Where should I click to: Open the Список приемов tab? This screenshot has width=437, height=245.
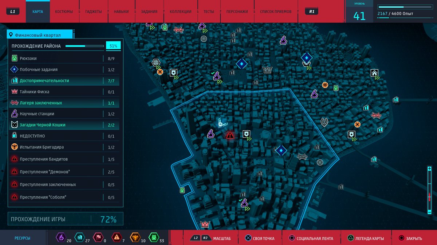coord(276,12)
